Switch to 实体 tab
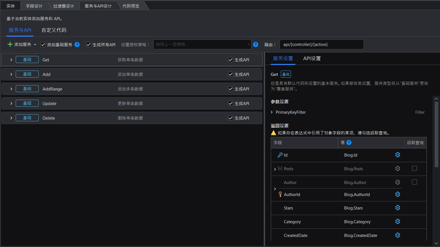Image resolution: width=440 pixels, height=247 pixels. [x=11, y=6]
